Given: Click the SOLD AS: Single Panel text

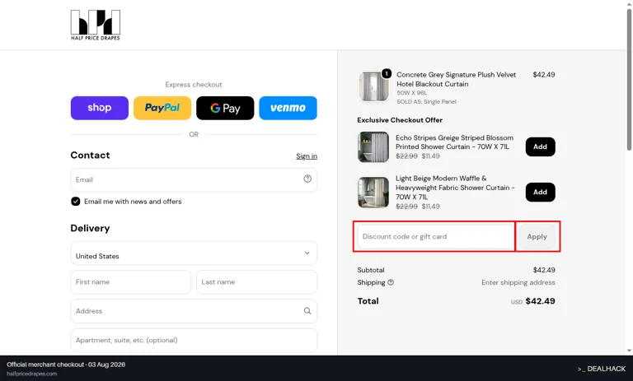Looking at the screenshot, I should coord(426,101).
